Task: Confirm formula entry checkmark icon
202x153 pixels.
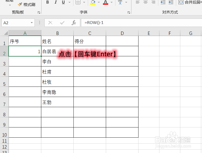Action: pos(62,23)
